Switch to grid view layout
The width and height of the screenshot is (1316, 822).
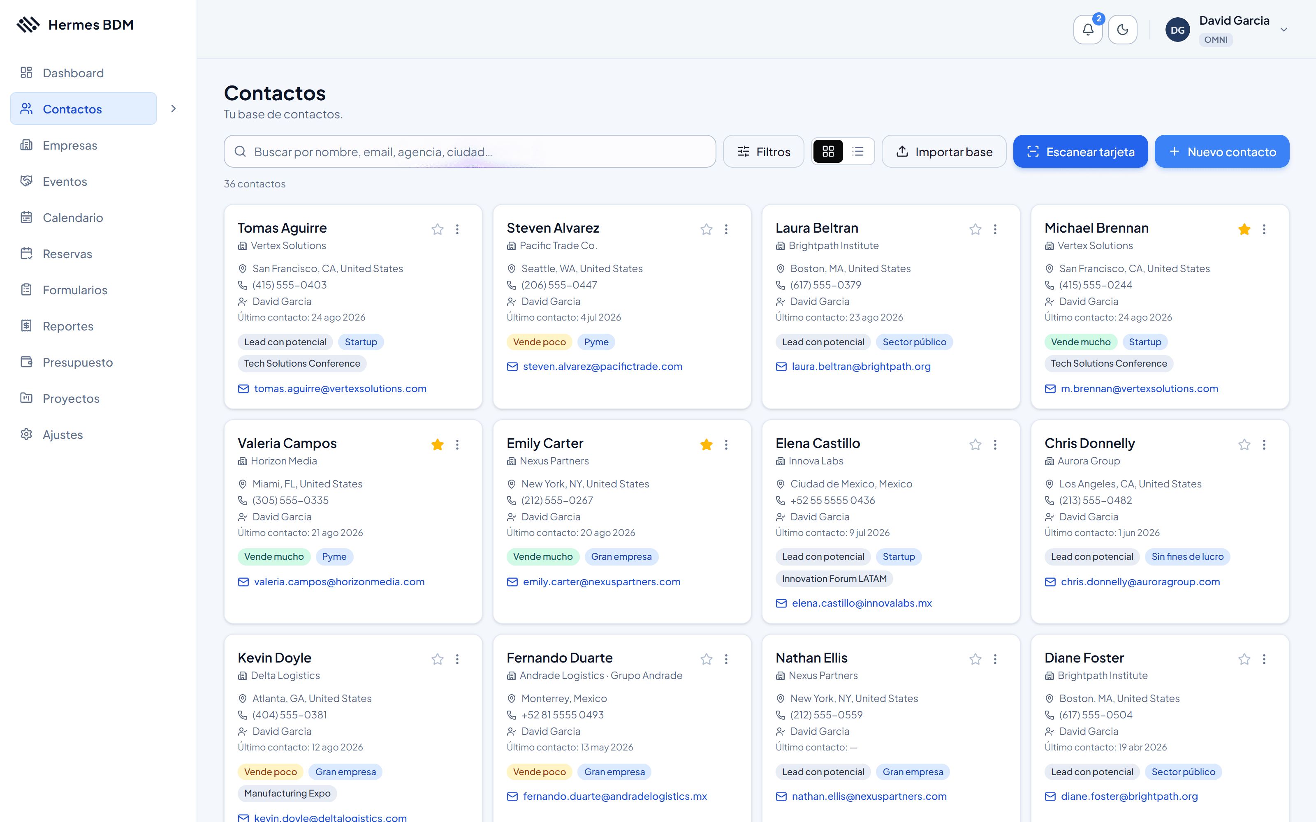click(x=828, y=151)
